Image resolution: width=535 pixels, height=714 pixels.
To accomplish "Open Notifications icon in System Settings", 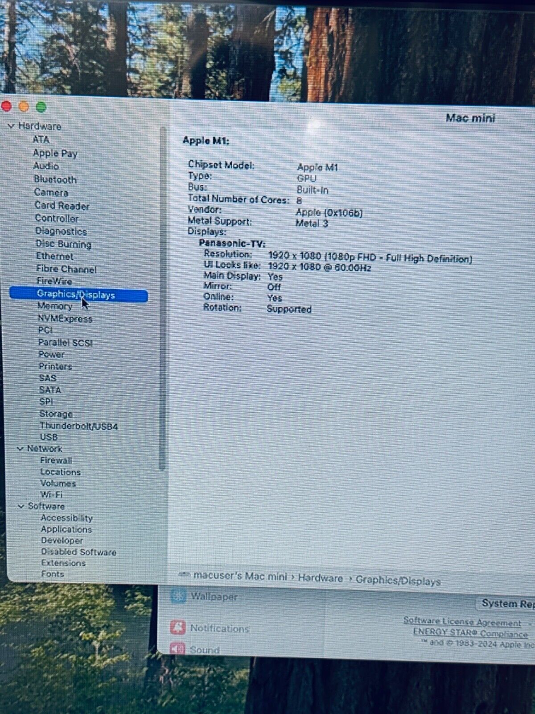I will click(x=177, y=627).
